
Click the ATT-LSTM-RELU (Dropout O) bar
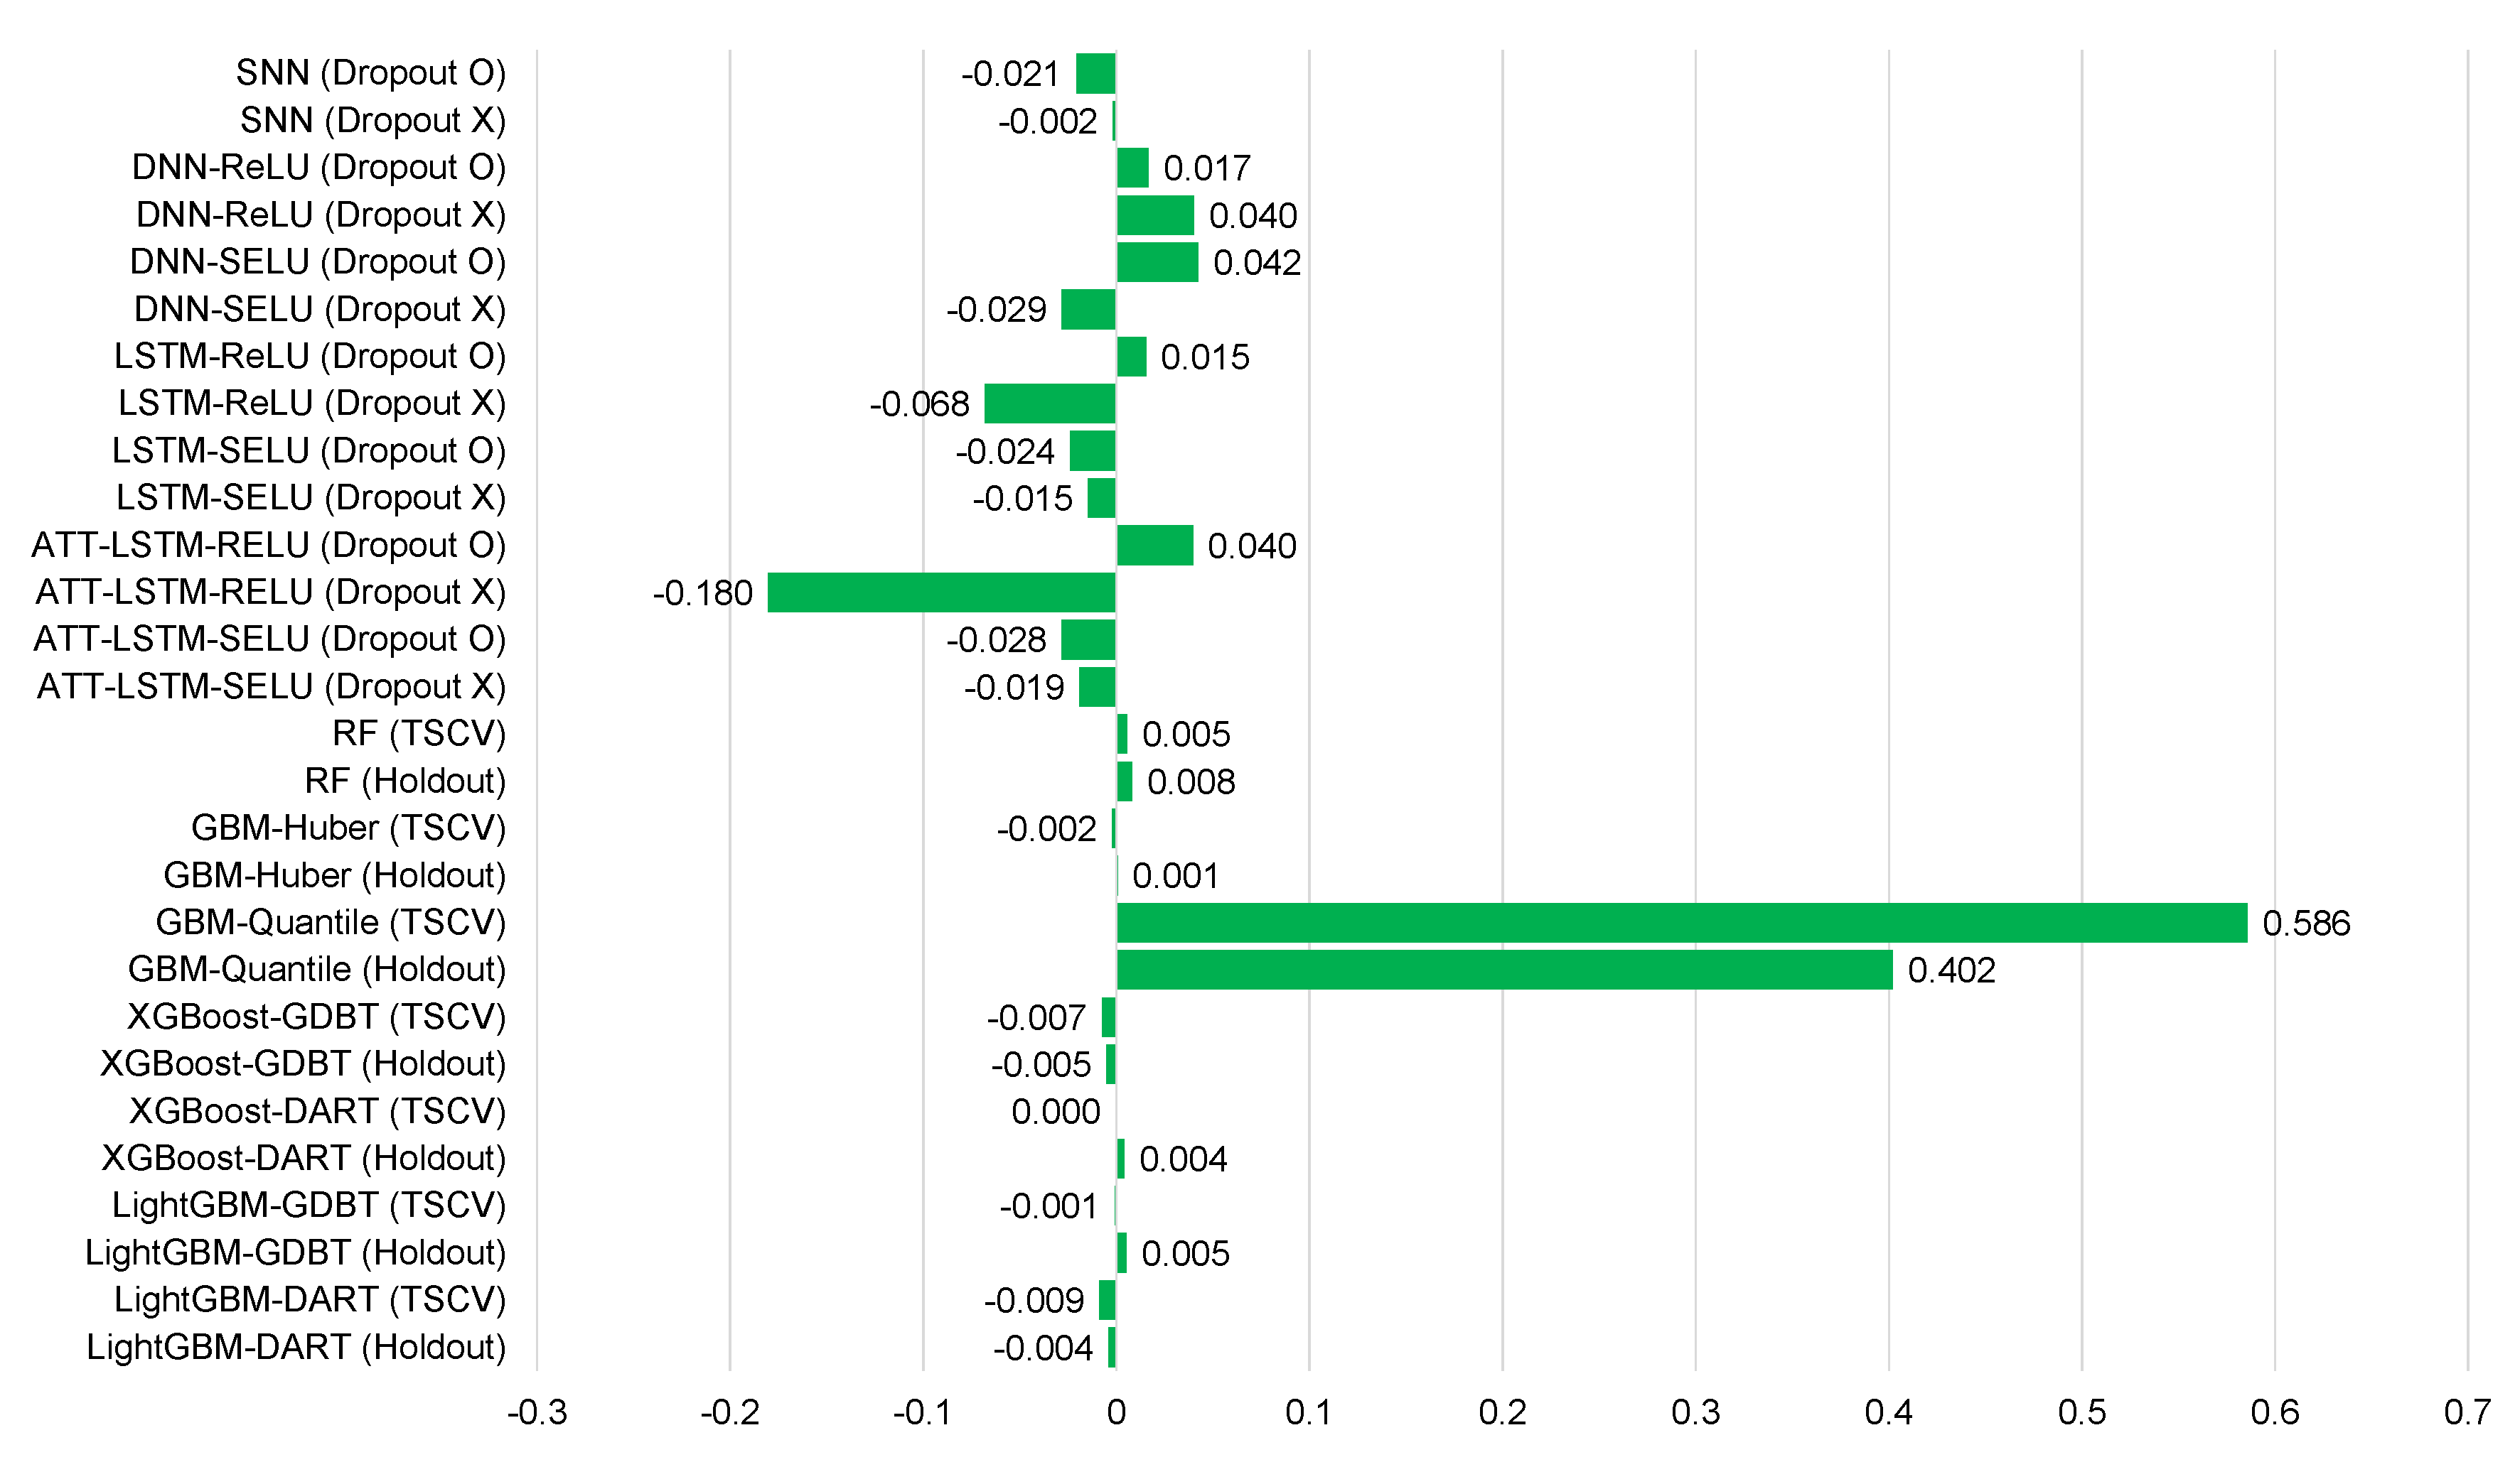(1154, 546)
